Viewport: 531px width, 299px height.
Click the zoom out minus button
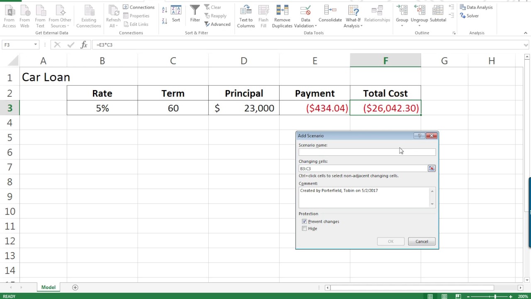(x=469, y=297)
